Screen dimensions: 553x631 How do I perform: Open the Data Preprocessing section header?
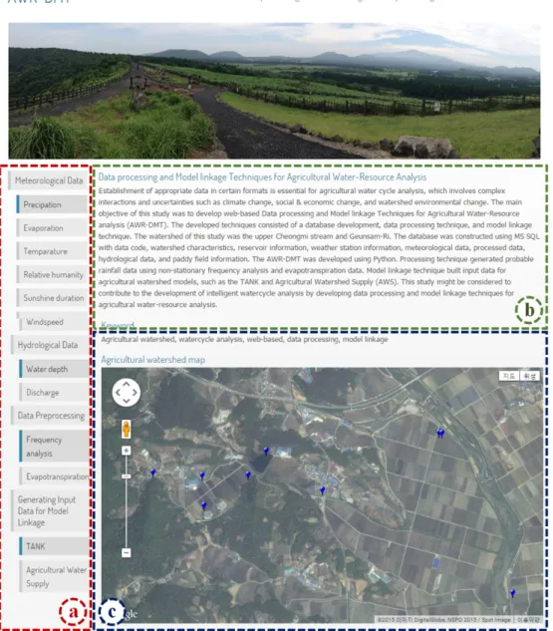coord(50,416)
